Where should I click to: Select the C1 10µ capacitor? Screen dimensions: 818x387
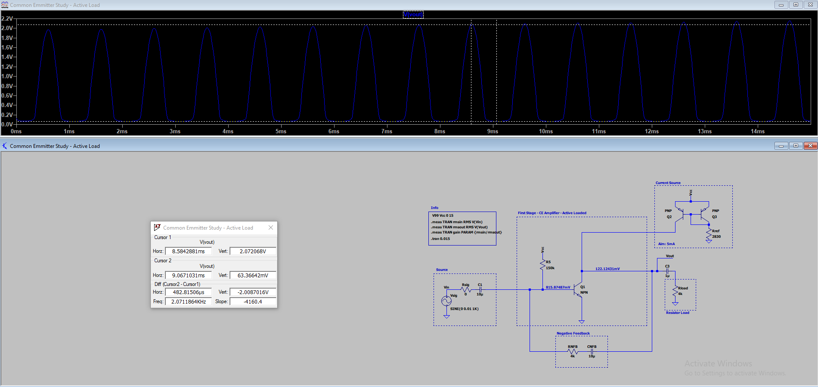[x=480, y=289]
